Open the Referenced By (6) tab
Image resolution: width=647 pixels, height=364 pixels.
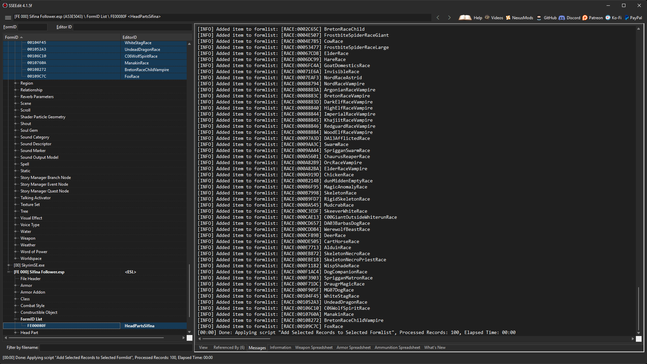click(x=229, y=347)
